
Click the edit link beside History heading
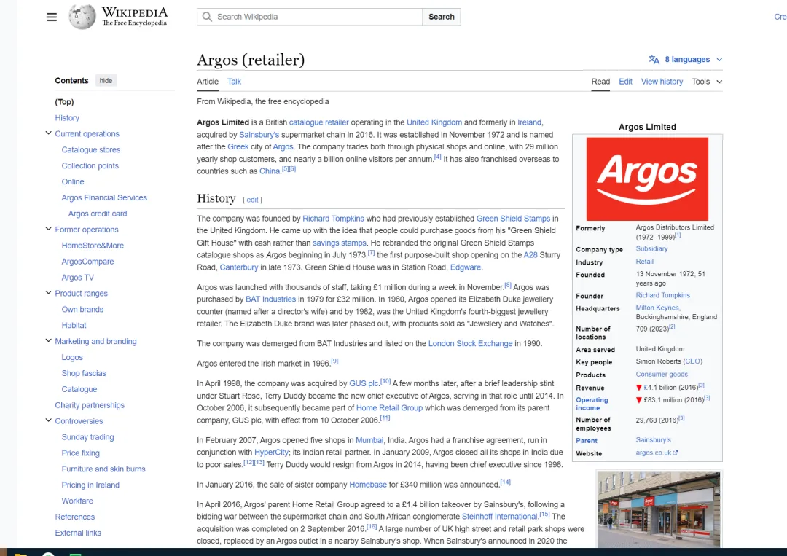(252, 200)
